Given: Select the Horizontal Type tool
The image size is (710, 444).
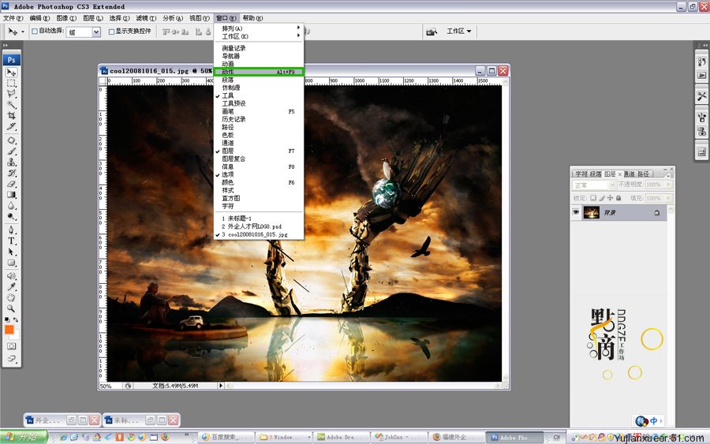Looking at the screenshot, I should (x=11, y=241).
